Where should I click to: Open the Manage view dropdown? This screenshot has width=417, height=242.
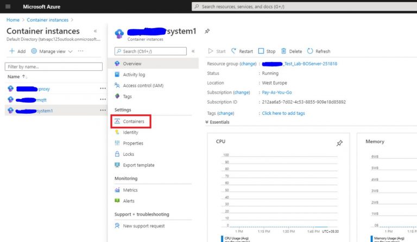point(52,51)
